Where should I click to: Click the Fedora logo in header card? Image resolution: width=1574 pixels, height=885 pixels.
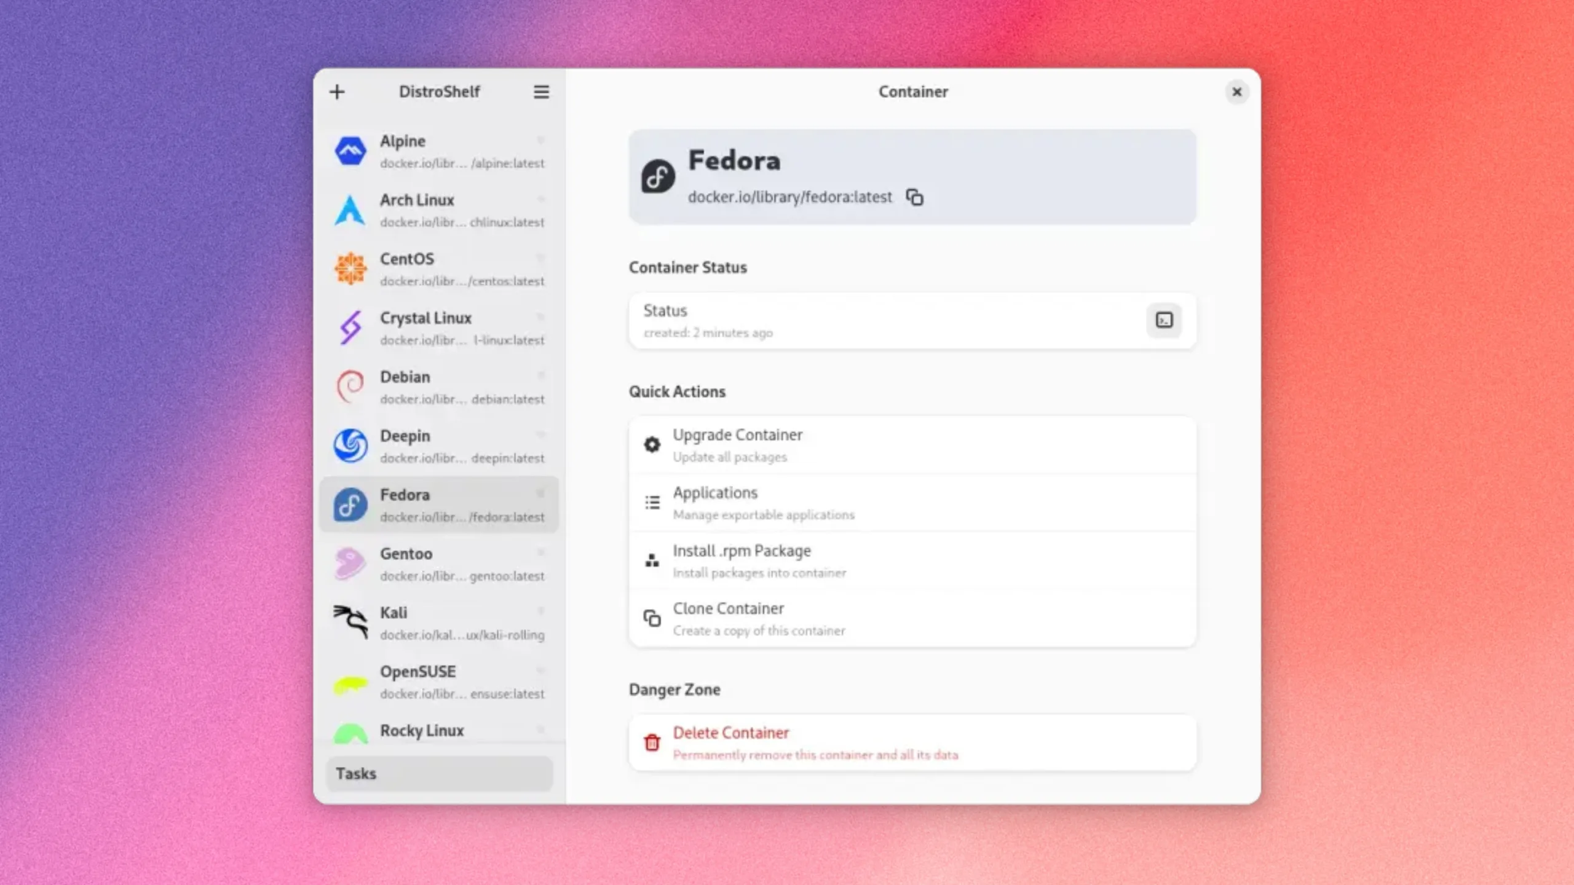(x=658, y=176)
